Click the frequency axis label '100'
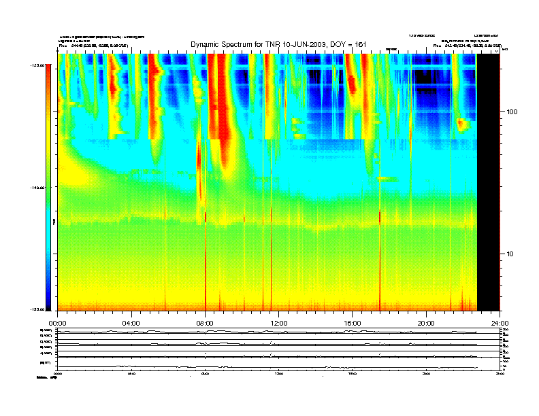Image resolution: width=539 pixels, height=416 pixels. [512, 112]
